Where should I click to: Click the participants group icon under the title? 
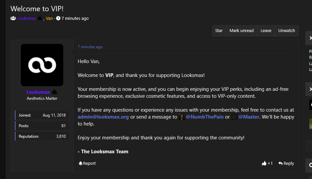point(13,18)
